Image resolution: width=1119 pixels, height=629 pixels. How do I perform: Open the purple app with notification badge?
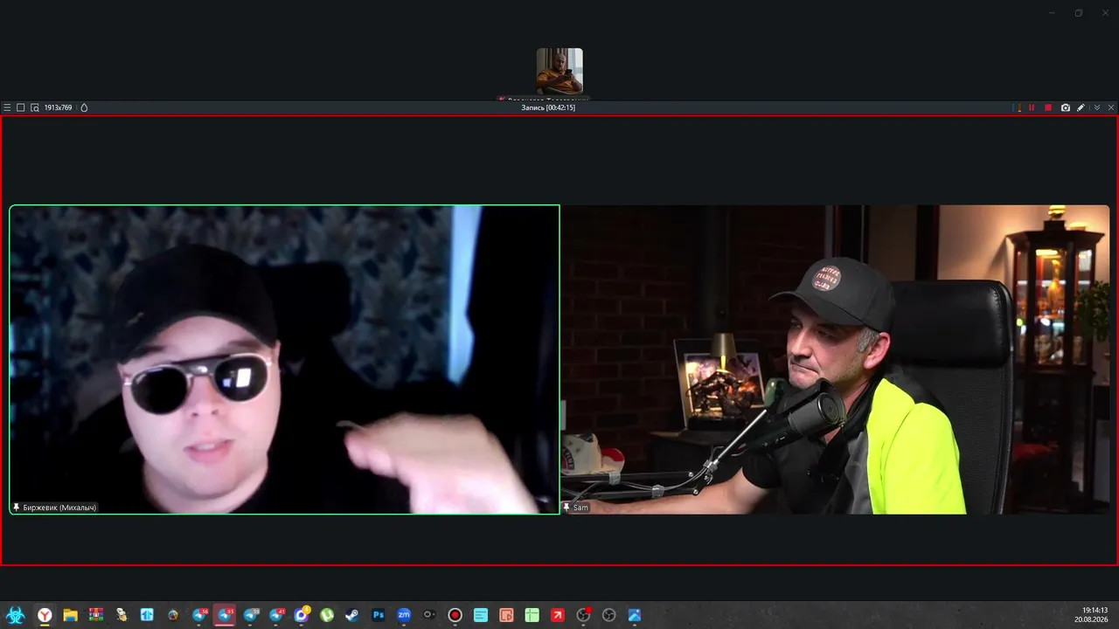[302, 615]
